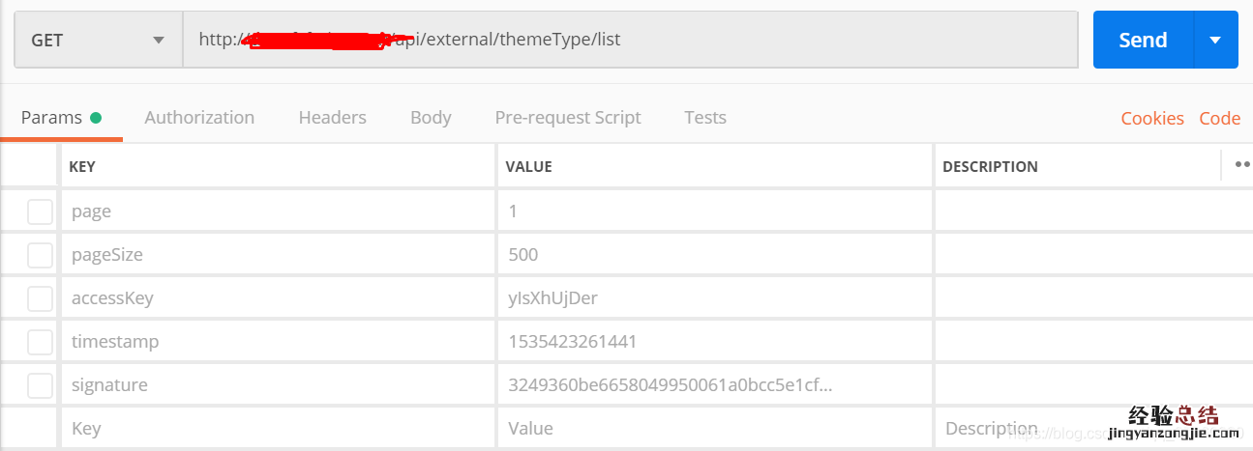The width and height of the screenshot is (1253, 451).
Task: Open the Authorization tab
Action: tap(199, 118)
